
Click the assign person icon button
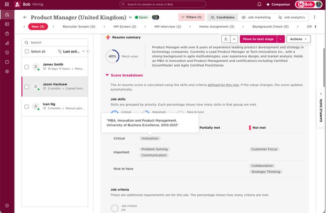tap(226, 39)
